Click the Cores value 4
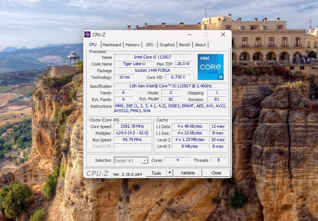 tap(177, 160)
